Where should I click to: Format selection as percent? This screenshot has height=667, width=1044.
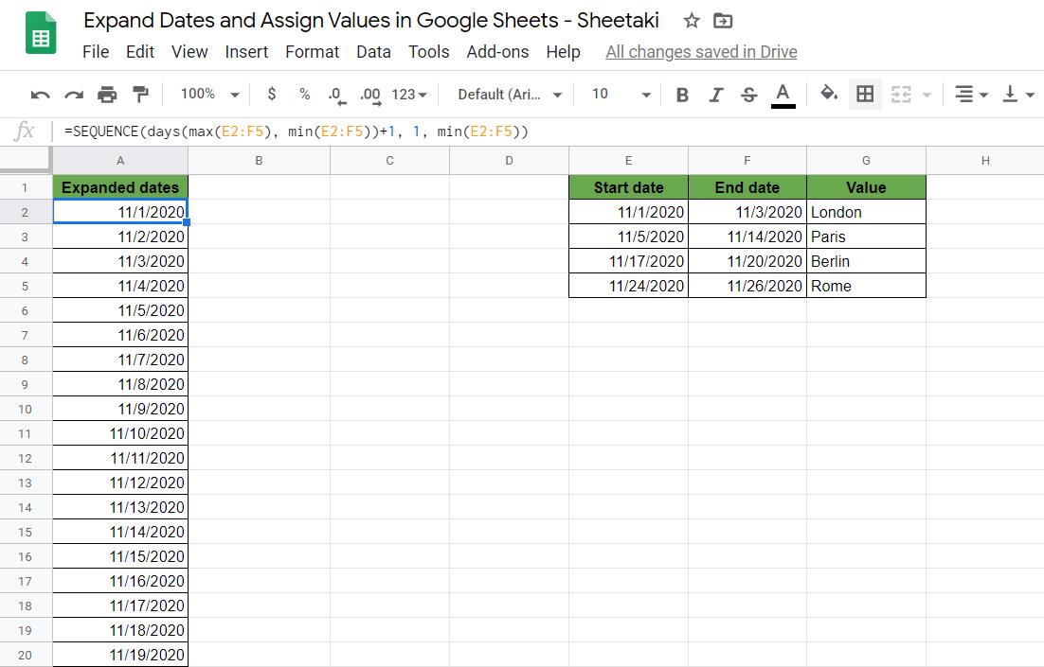pyautogui.click(x=303, y=94)
